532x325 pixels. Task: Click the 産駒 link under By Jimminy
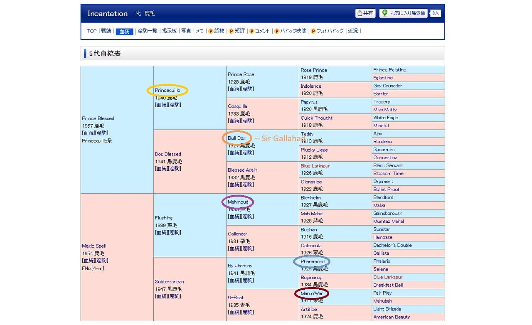tap(248, 281)
